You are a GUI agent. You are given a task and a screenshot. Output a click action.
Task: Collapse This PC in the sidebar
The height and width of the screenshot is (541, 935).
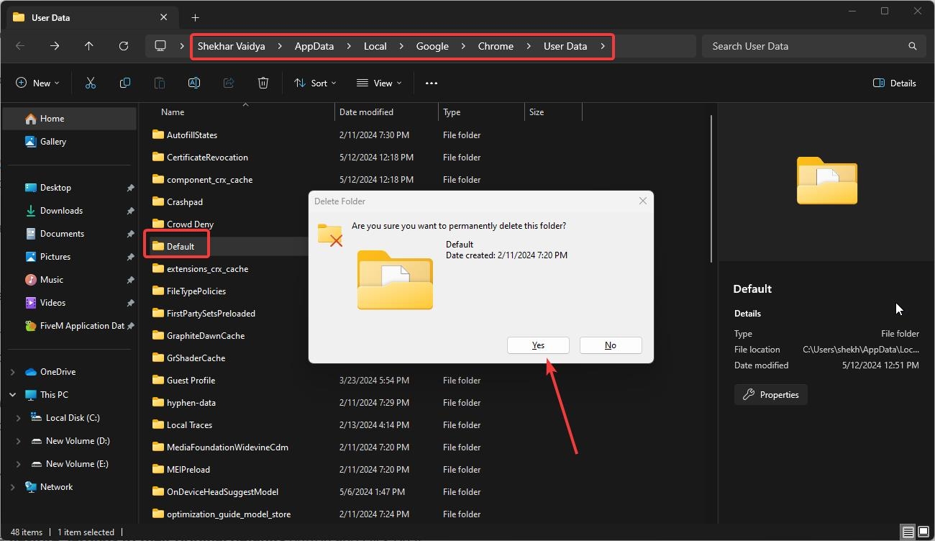point(12,394)
